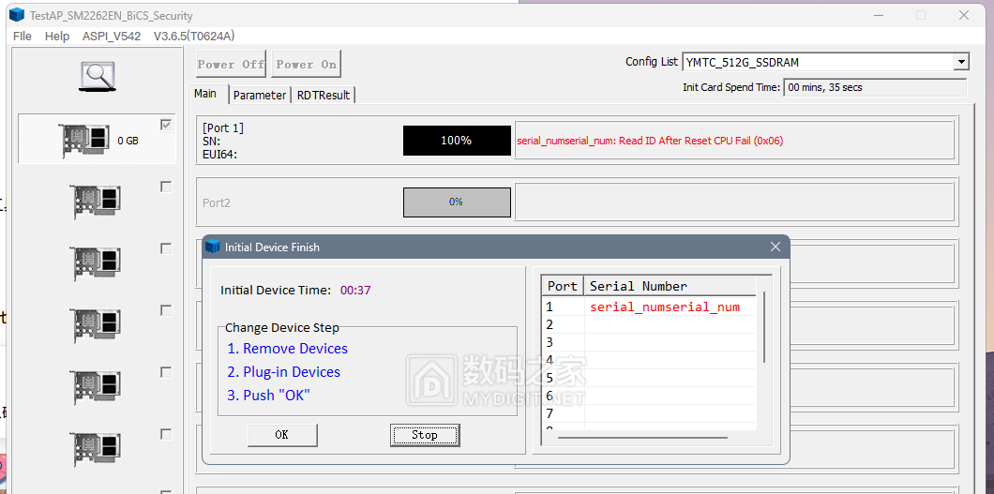
Task: Click the red Read ID After Reset CPU Fail message
Action: [x=650, y=142]
